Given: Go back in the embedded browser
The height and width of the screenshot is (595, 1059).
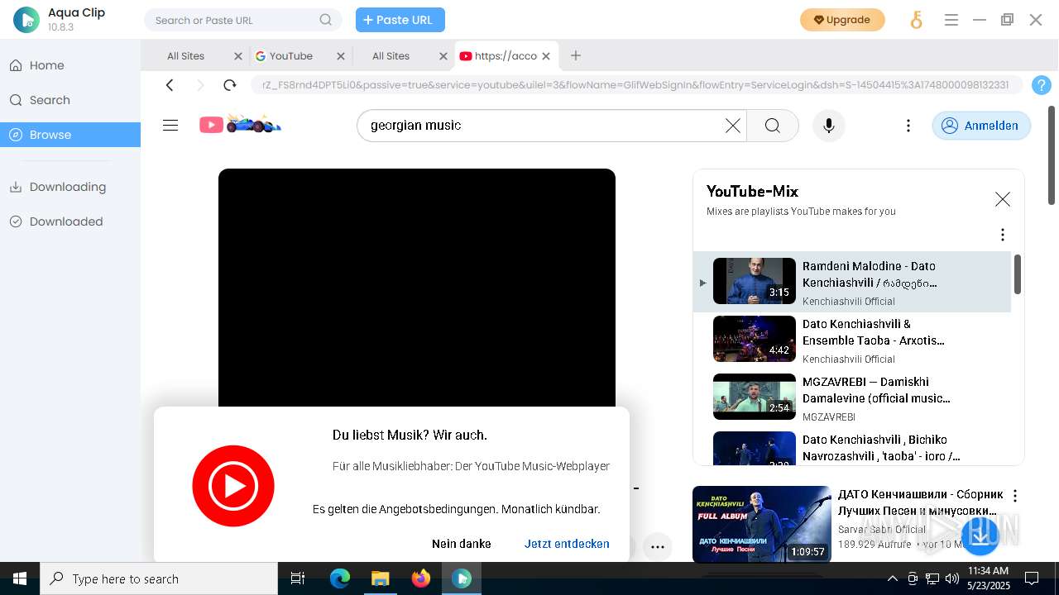Looking at the screenshot, I should tap(170, 85).
